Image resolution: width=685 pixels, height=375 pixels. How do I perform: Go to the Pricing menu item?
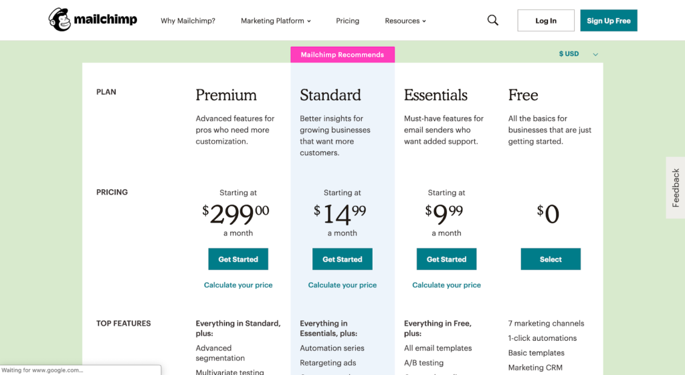tap(348, 21)
